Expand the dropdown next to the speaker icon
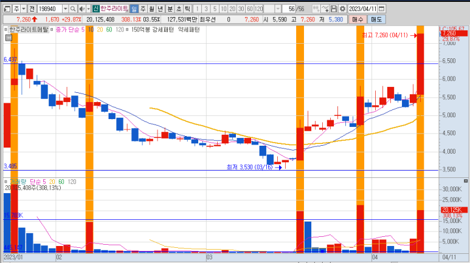The height and width of the screenshot is (263, 470). tap(88, 9)
